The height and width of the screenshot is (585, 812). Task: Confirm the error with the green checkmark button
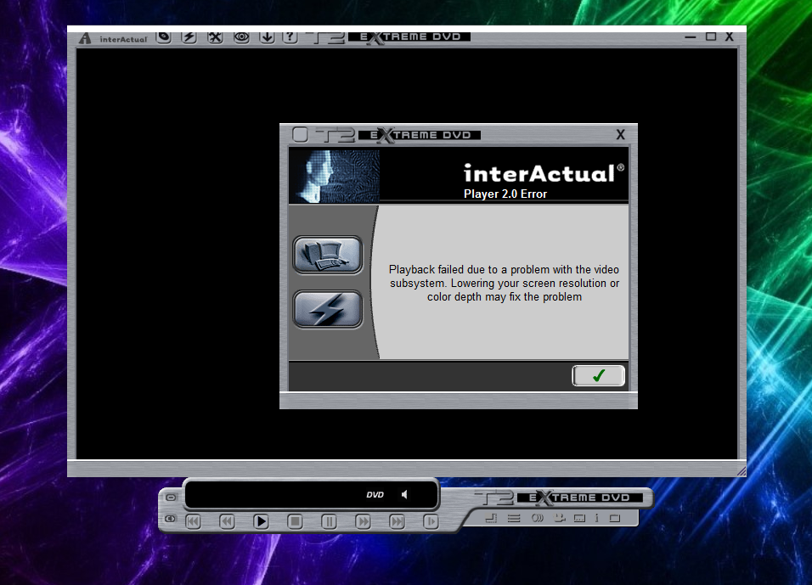click(x=598, y=376)
